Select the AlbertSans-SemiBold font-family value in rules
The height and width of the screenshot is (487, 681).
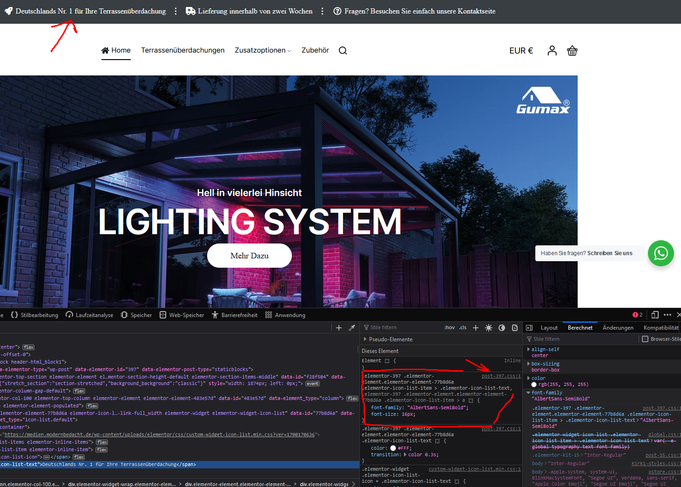[x=437, y=408]
